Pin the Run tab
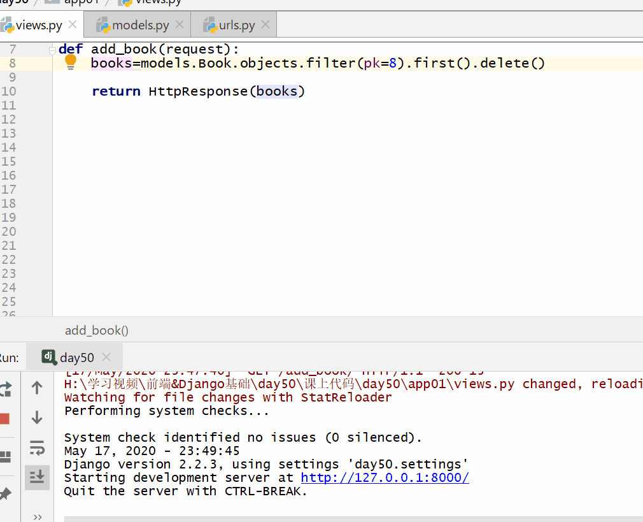643x522 pixels. click(x=5, y=493)
